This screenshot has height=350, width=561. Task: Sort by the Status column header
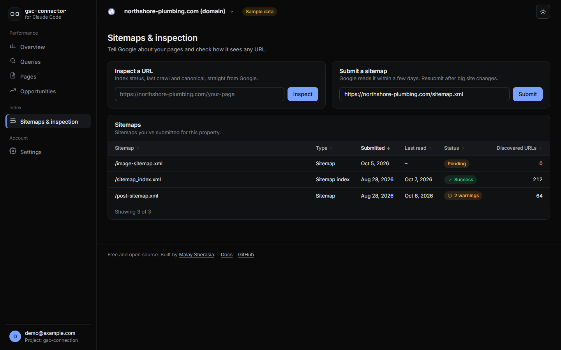[x=454, y=148]
